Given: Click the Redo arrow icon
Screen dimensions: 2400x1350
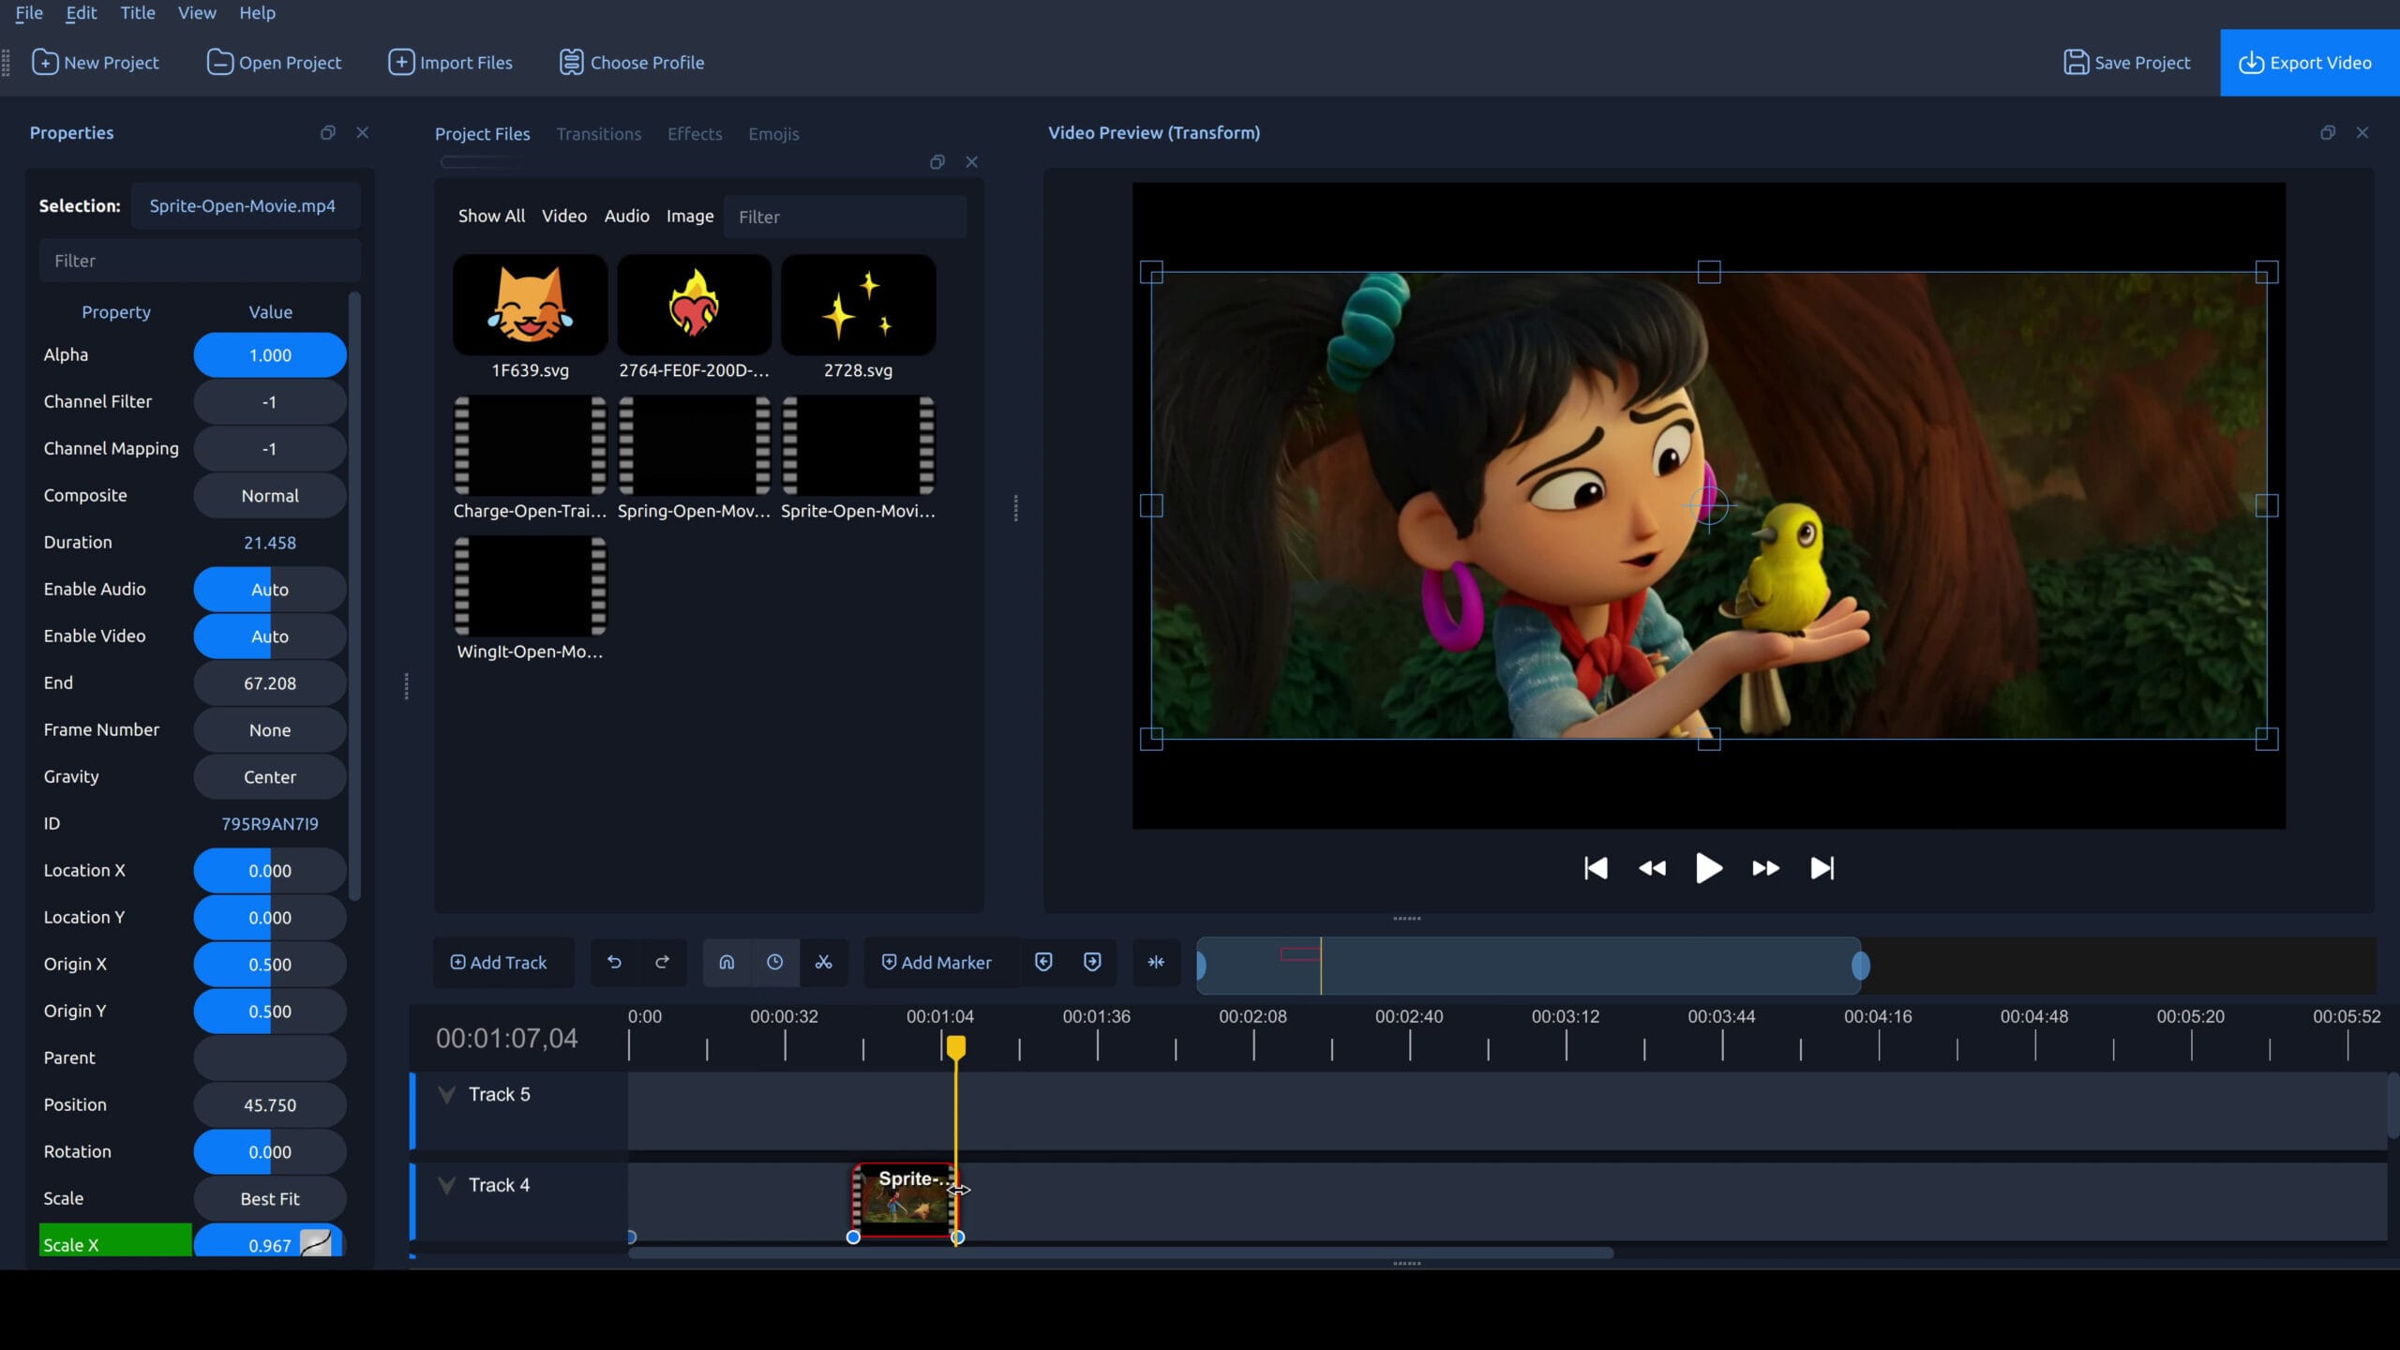Looking at the screenshot, I should pyautogui.click(x=662, y=962).
